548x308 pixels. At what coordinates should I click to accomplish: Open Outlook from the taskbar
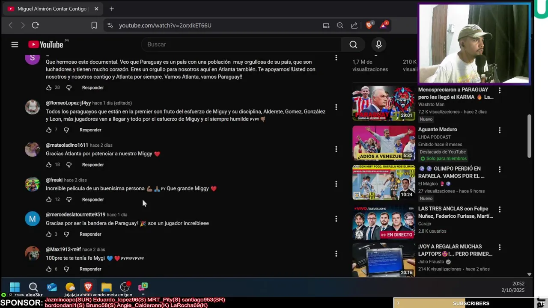tap(52, 287)
